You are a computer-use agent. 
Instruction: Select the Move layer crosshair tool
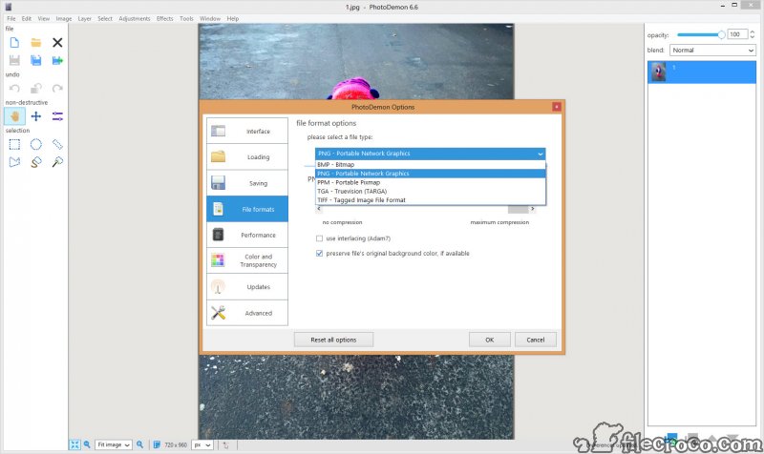[x=36, y=116]
